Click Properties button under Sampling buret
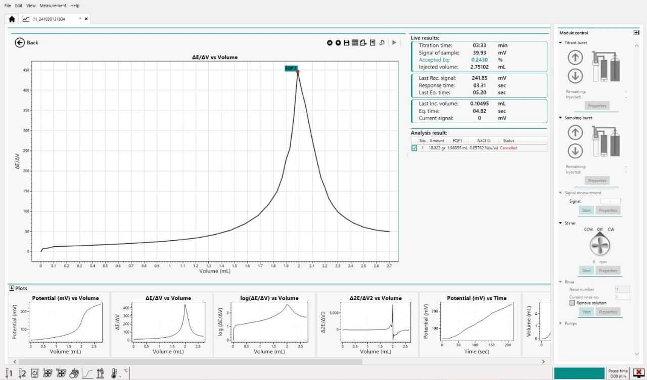This screenshot has width=647, height=380. pyautogui.click(x=597, y=181)
